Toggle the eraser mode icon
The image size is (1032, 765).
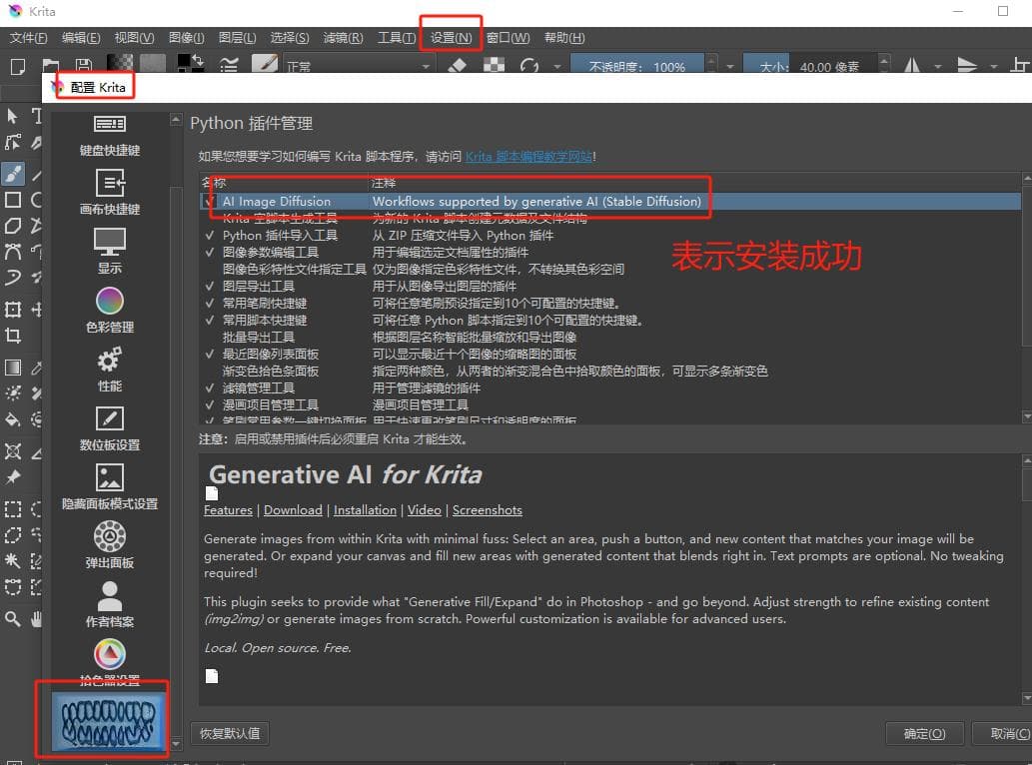[457, 66]
